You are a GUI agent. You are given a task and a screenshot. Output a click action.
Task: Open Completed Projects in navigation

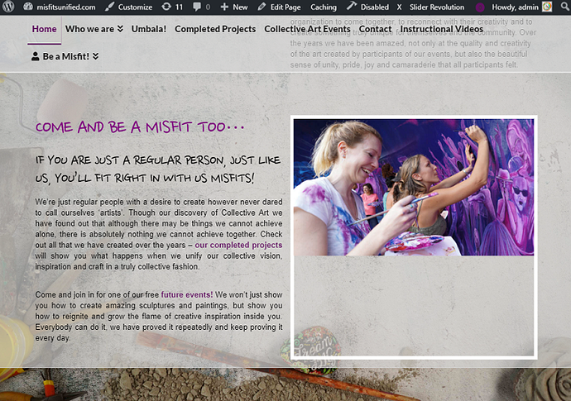click(215, 29)
